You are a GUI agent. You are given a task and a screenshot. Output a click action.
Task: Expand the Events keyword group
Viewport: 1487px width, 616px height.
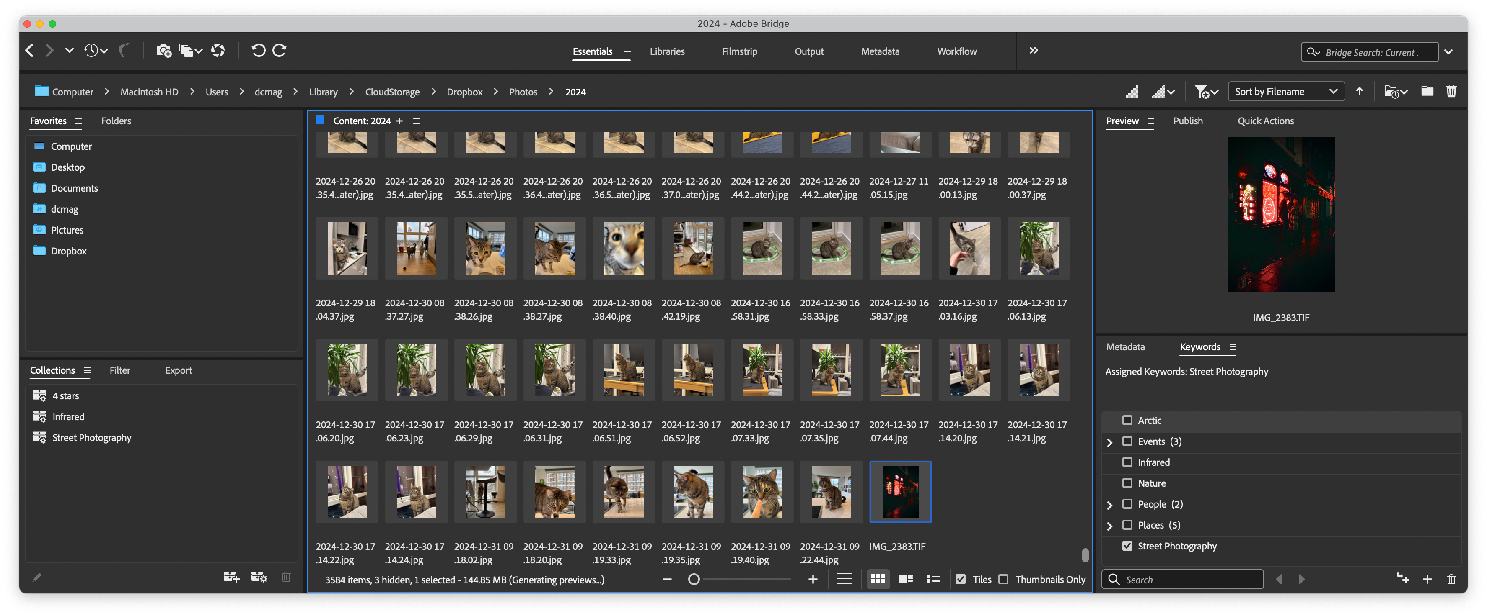click(1109, 442)
